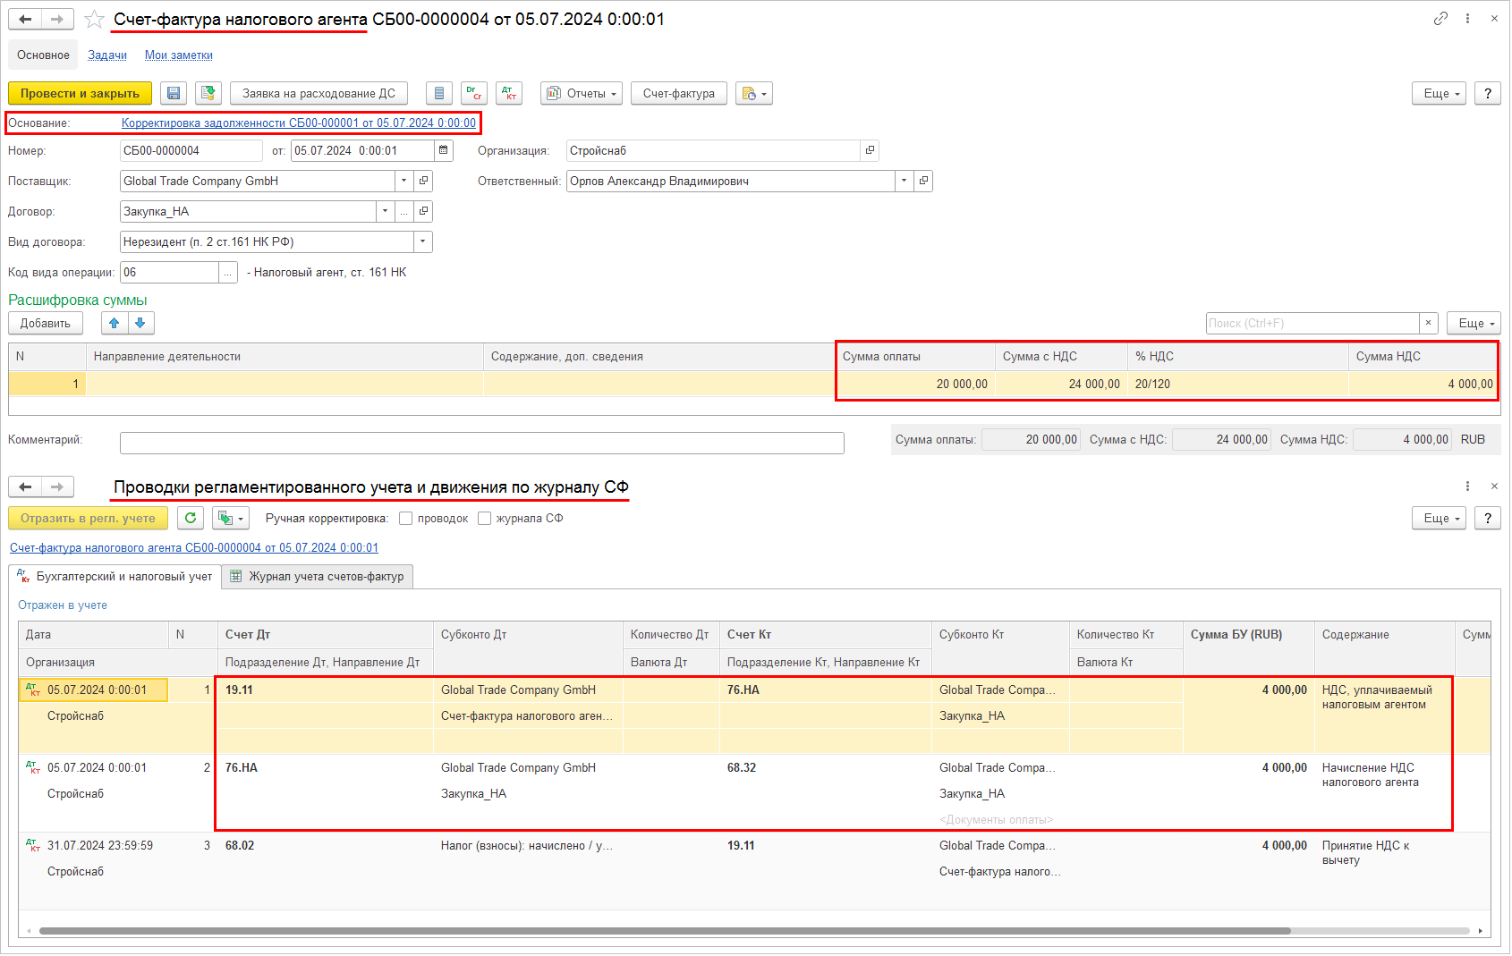Expand the Договор dropdown list

[x=385, y=211]
